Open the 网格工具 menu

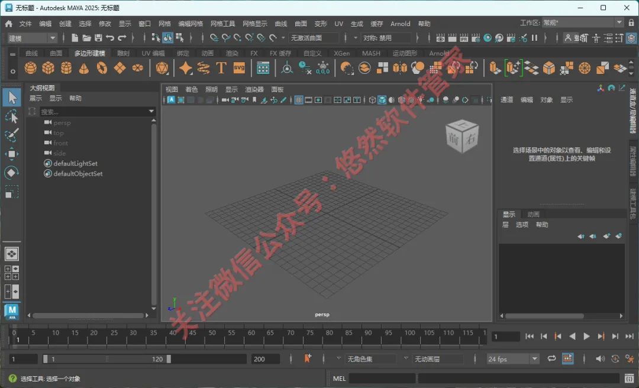[x=222, y=24]
